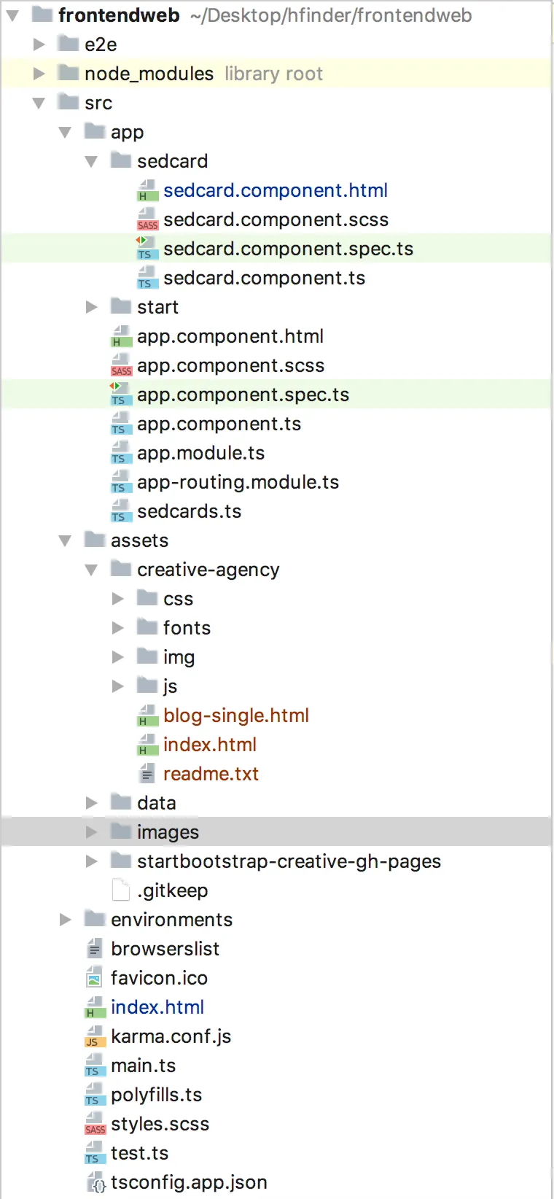This screenshot has height=1199, width=554.
Task: Select blog-single.html in creative-agency
Action: click(235, 715)
